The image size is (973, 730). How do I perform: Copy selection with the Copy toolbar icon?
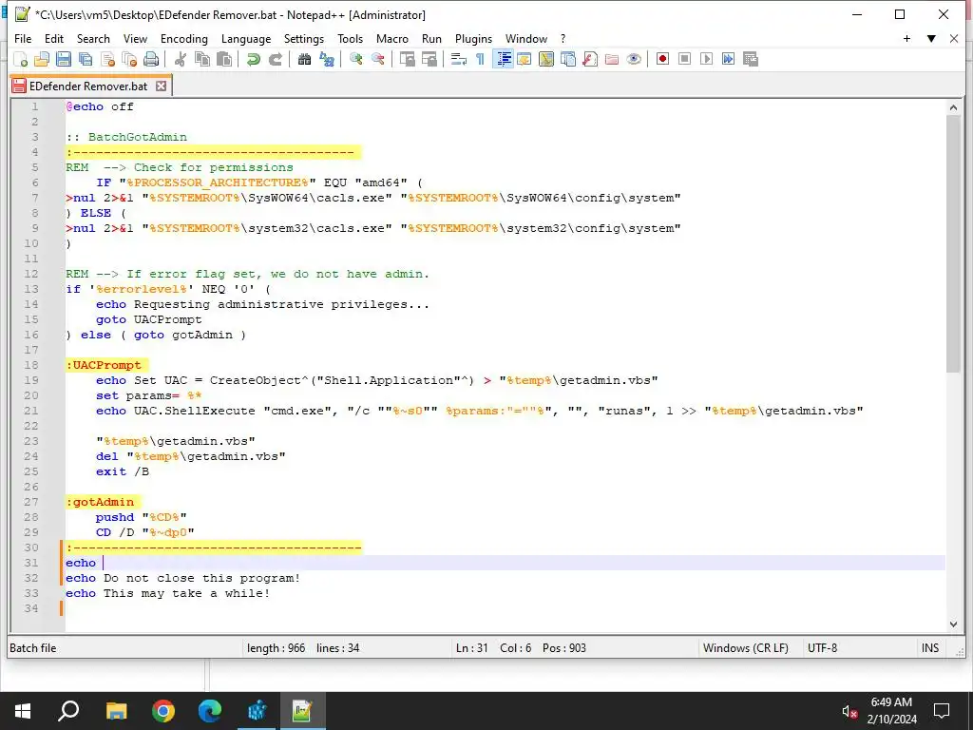pos(202,59)
